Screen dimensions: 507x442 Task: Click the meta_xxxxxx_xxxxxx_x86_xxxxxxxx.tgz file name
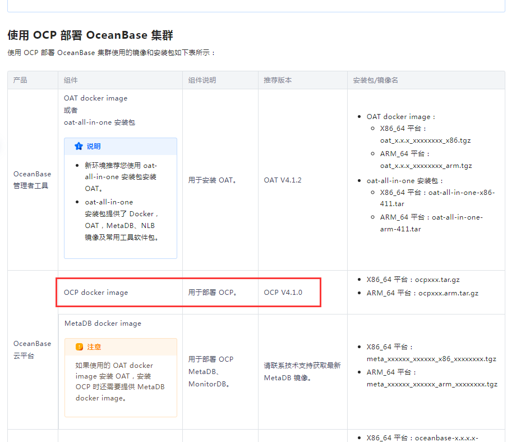click(431, 359)
